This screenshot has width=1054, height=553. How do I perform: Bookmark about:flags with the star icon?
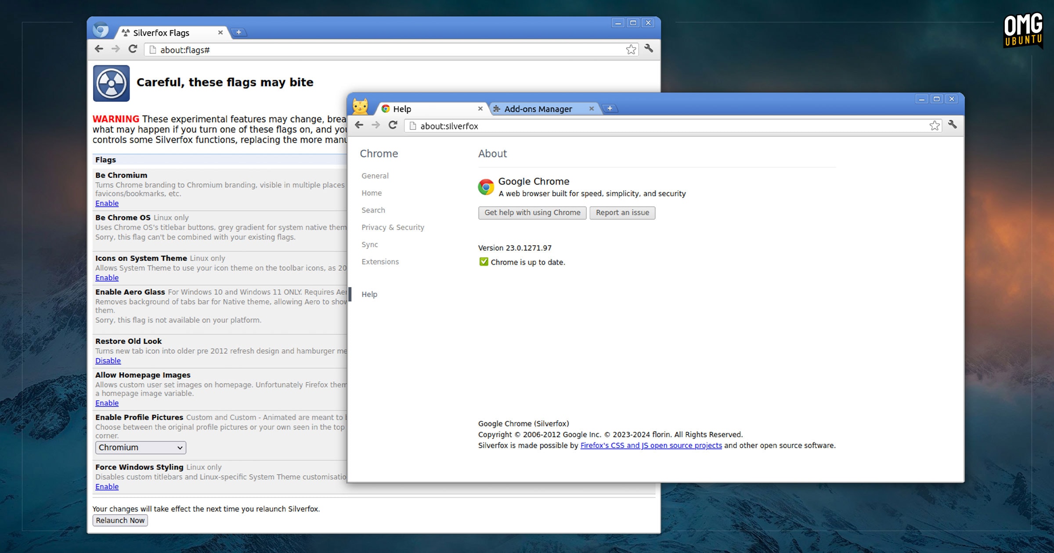click(631, 49)
